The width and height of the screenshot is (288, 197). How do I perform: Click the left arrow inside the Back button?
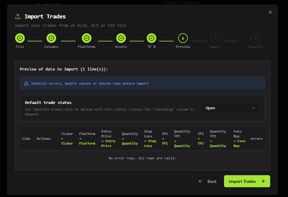pyautogui.click(x=200, y=181)
